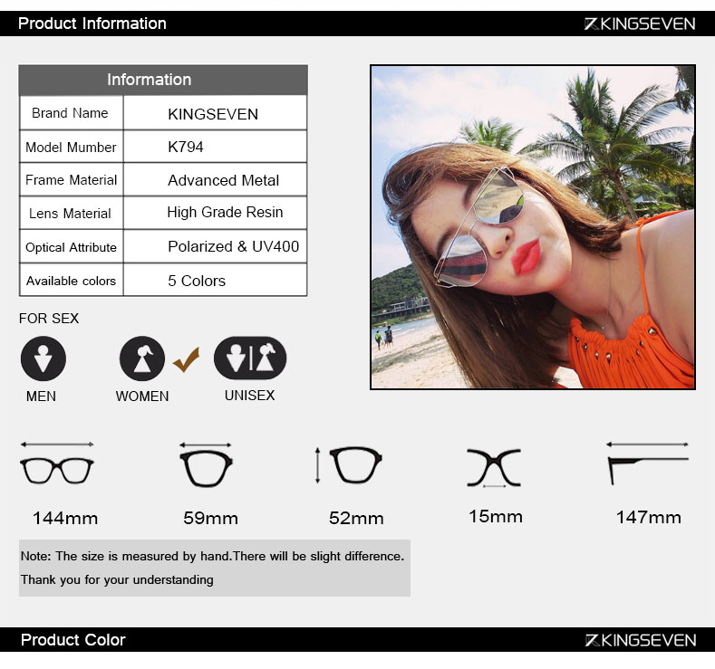Click the MEN text label
The width and height of the screenshot is (715, 669).
41,397
